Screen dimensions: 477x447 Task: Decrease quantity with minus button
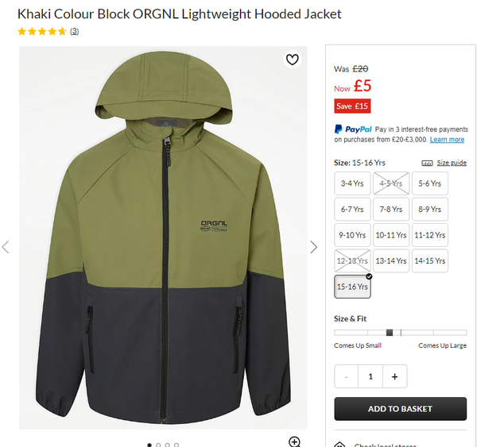[346, 376]
